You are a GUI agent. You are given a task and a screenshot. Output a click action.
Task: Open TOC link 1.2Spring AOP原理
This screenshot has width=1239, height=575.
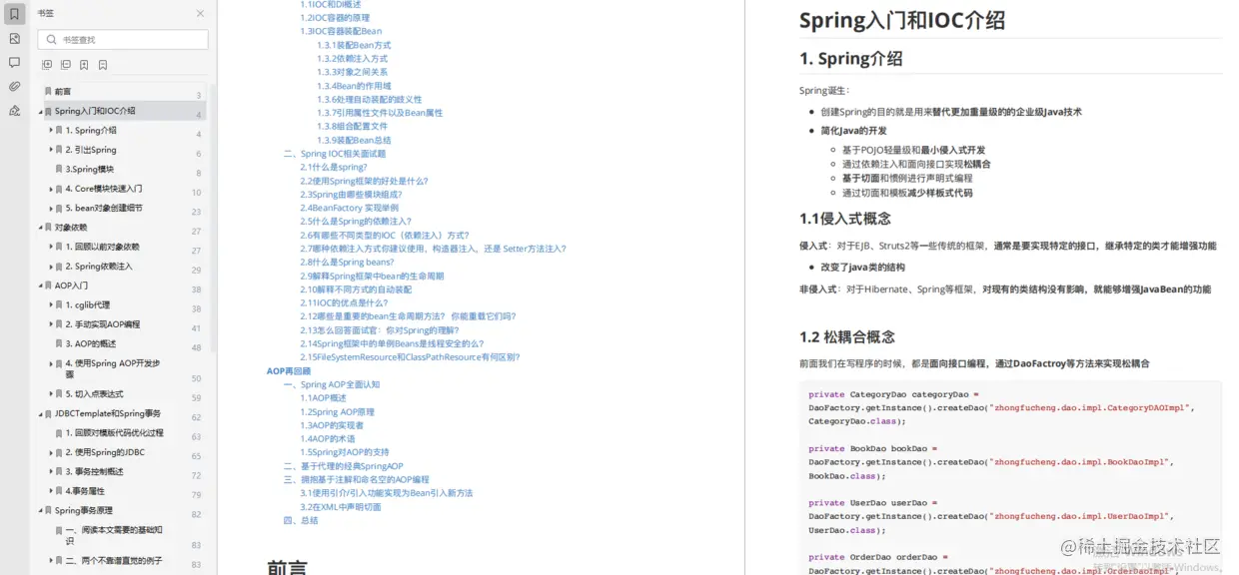click(x=338, y=411)
